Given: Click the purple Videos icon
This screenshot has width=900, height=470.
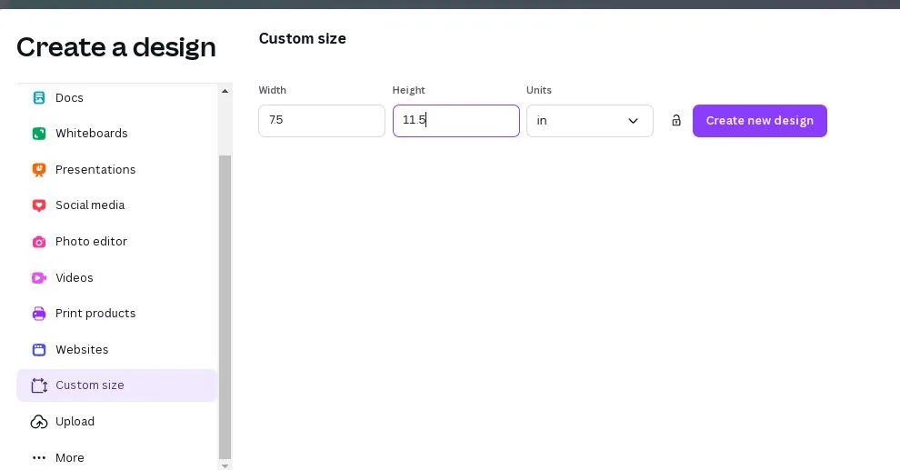Looking at the screenshot, I should (39, 278).
